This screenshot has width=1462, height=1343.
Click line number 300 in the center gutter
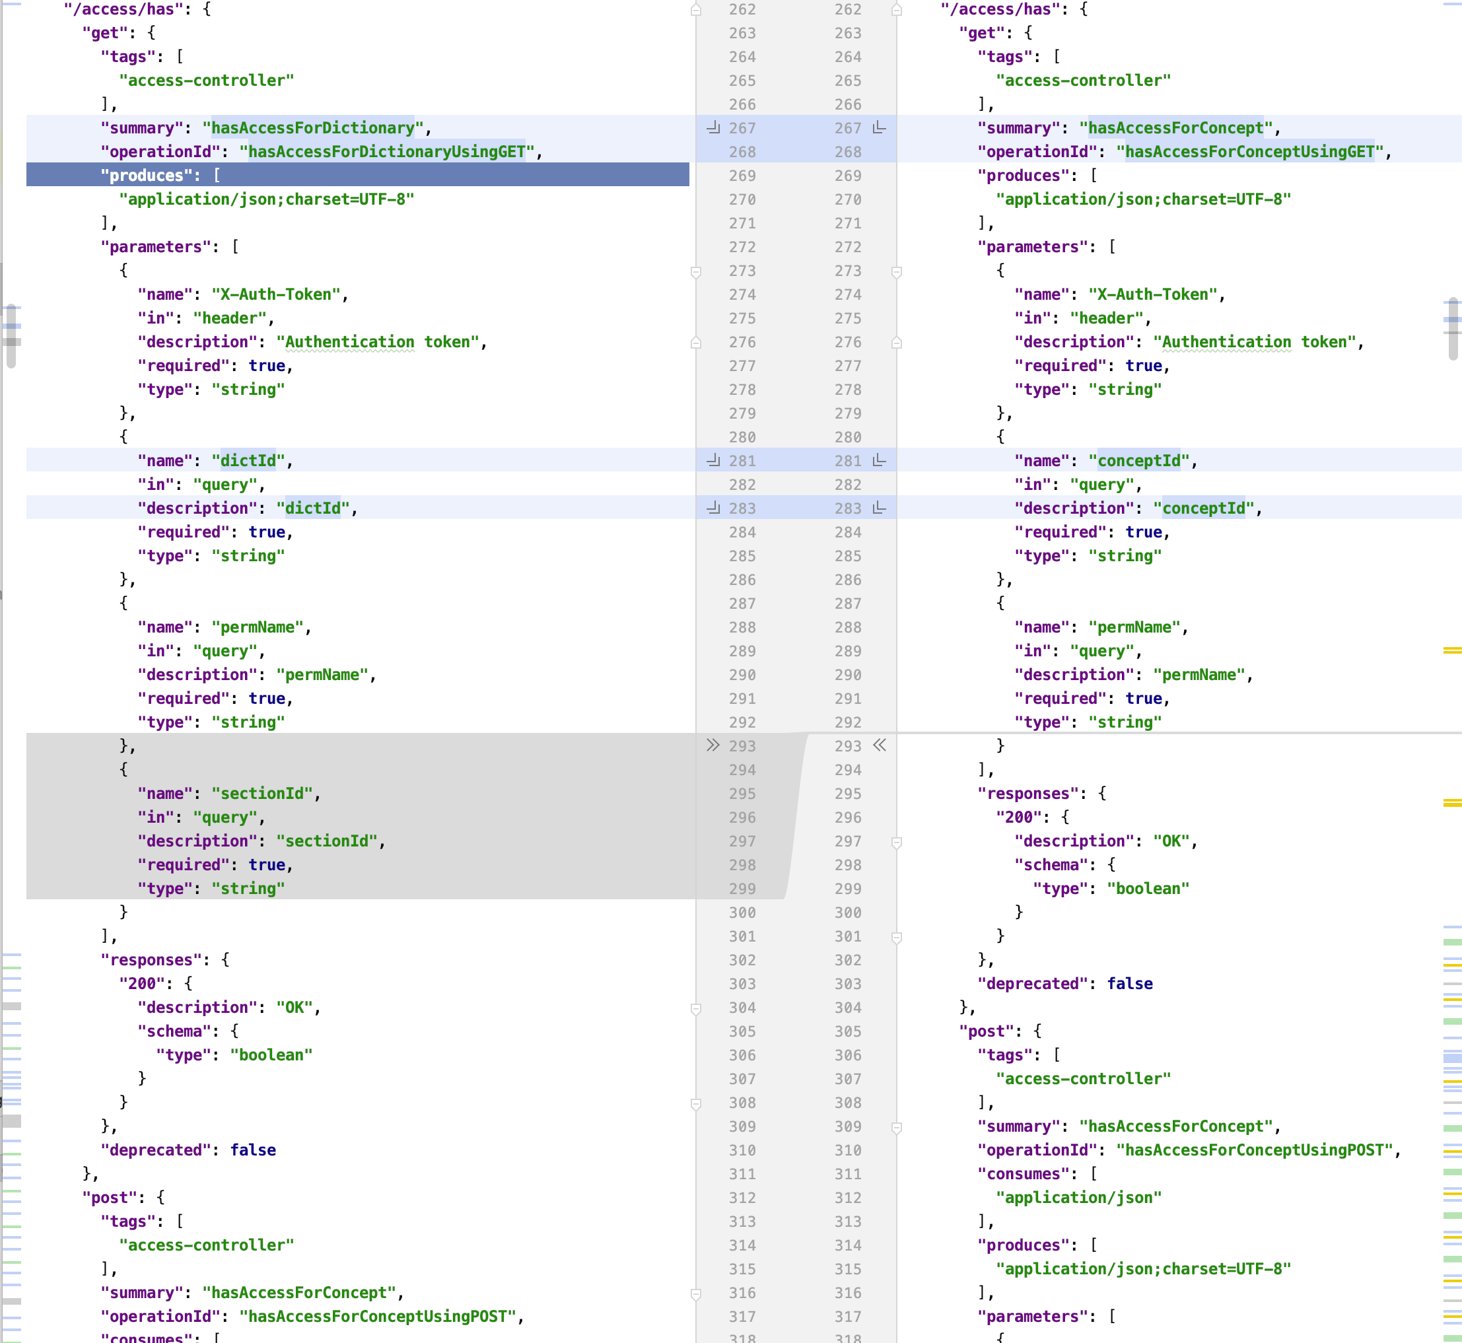(x=743, y=913)
